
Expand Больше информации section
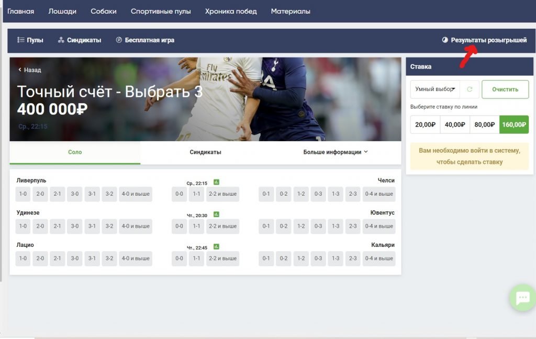point(336,152)
